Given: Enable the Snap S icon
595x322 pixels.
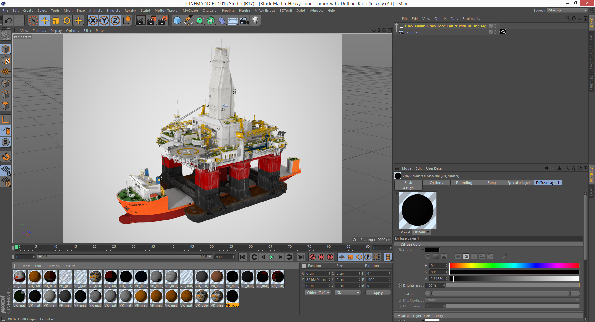Looking at the screenshot, I should tap(6, 142).
